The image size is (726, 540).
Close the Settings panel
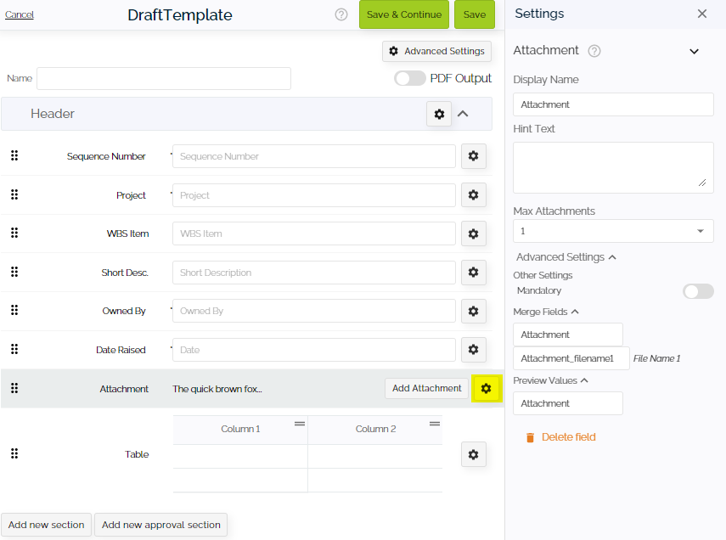click(702, 14)
